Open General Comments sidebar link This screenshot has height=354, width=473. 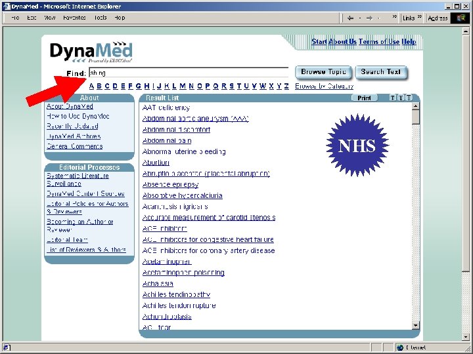coord(74,146)
